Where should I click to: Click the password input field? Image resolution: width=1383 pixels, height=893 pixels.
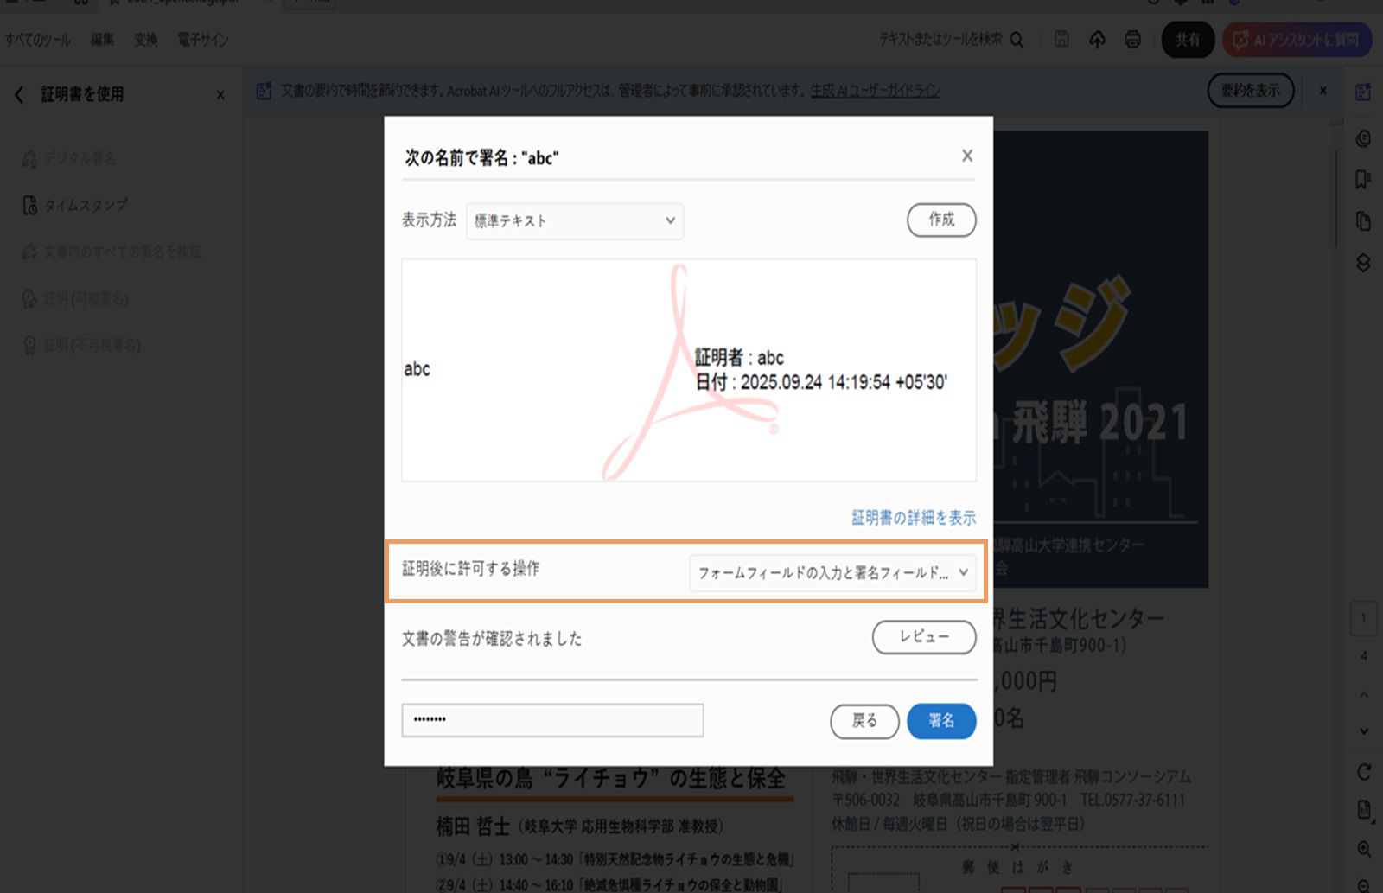point(552,719)
